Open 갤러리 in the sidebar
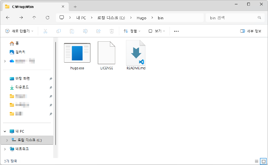268x165 pixels. coord(17,52)
